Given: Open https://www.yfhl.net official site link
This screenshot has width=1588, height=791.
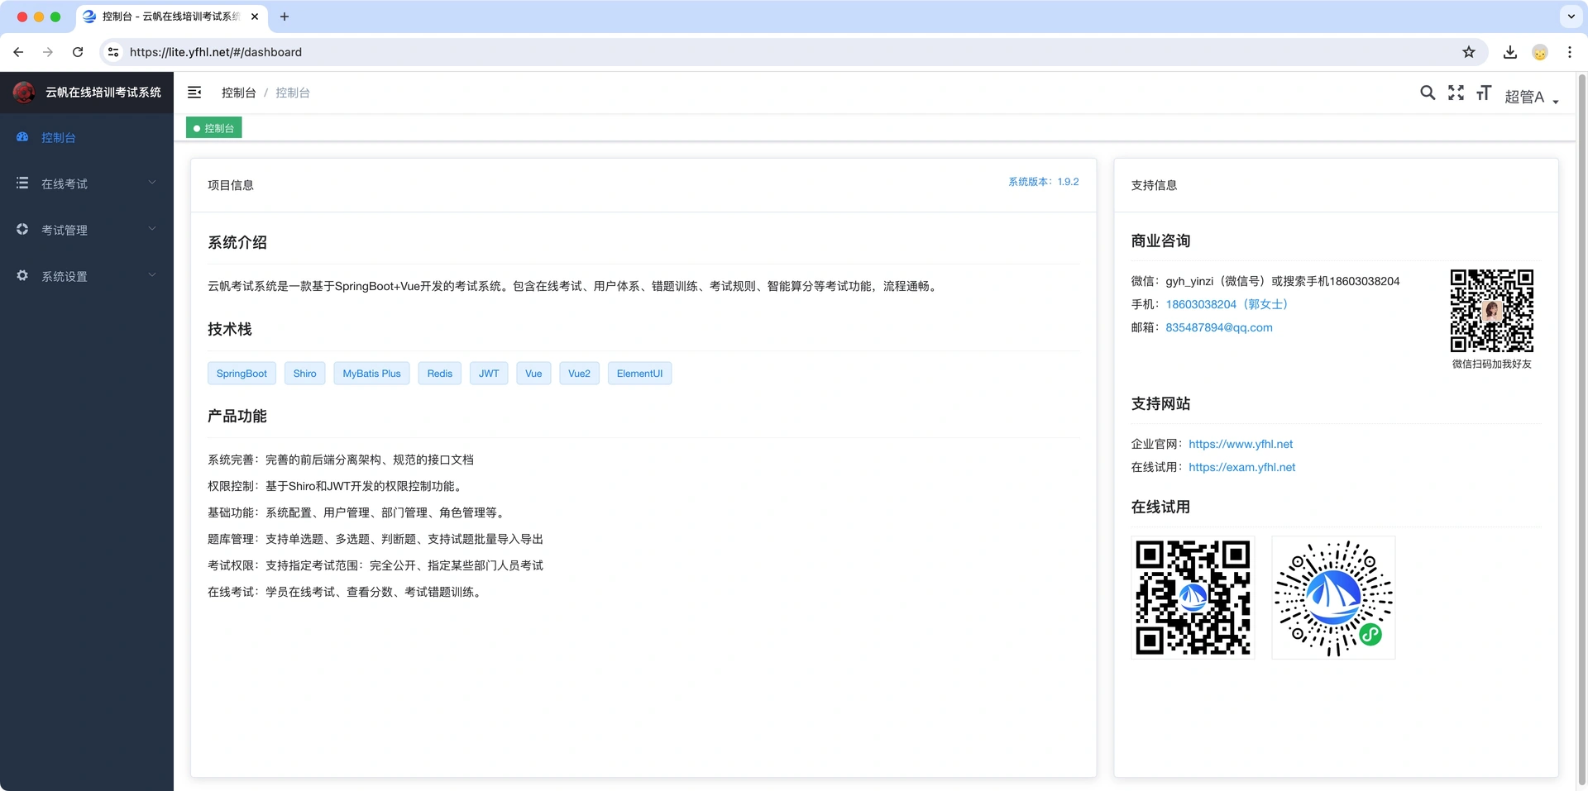Looking at the screenshot, I should pyautogui.click(x=1240, y=444).
